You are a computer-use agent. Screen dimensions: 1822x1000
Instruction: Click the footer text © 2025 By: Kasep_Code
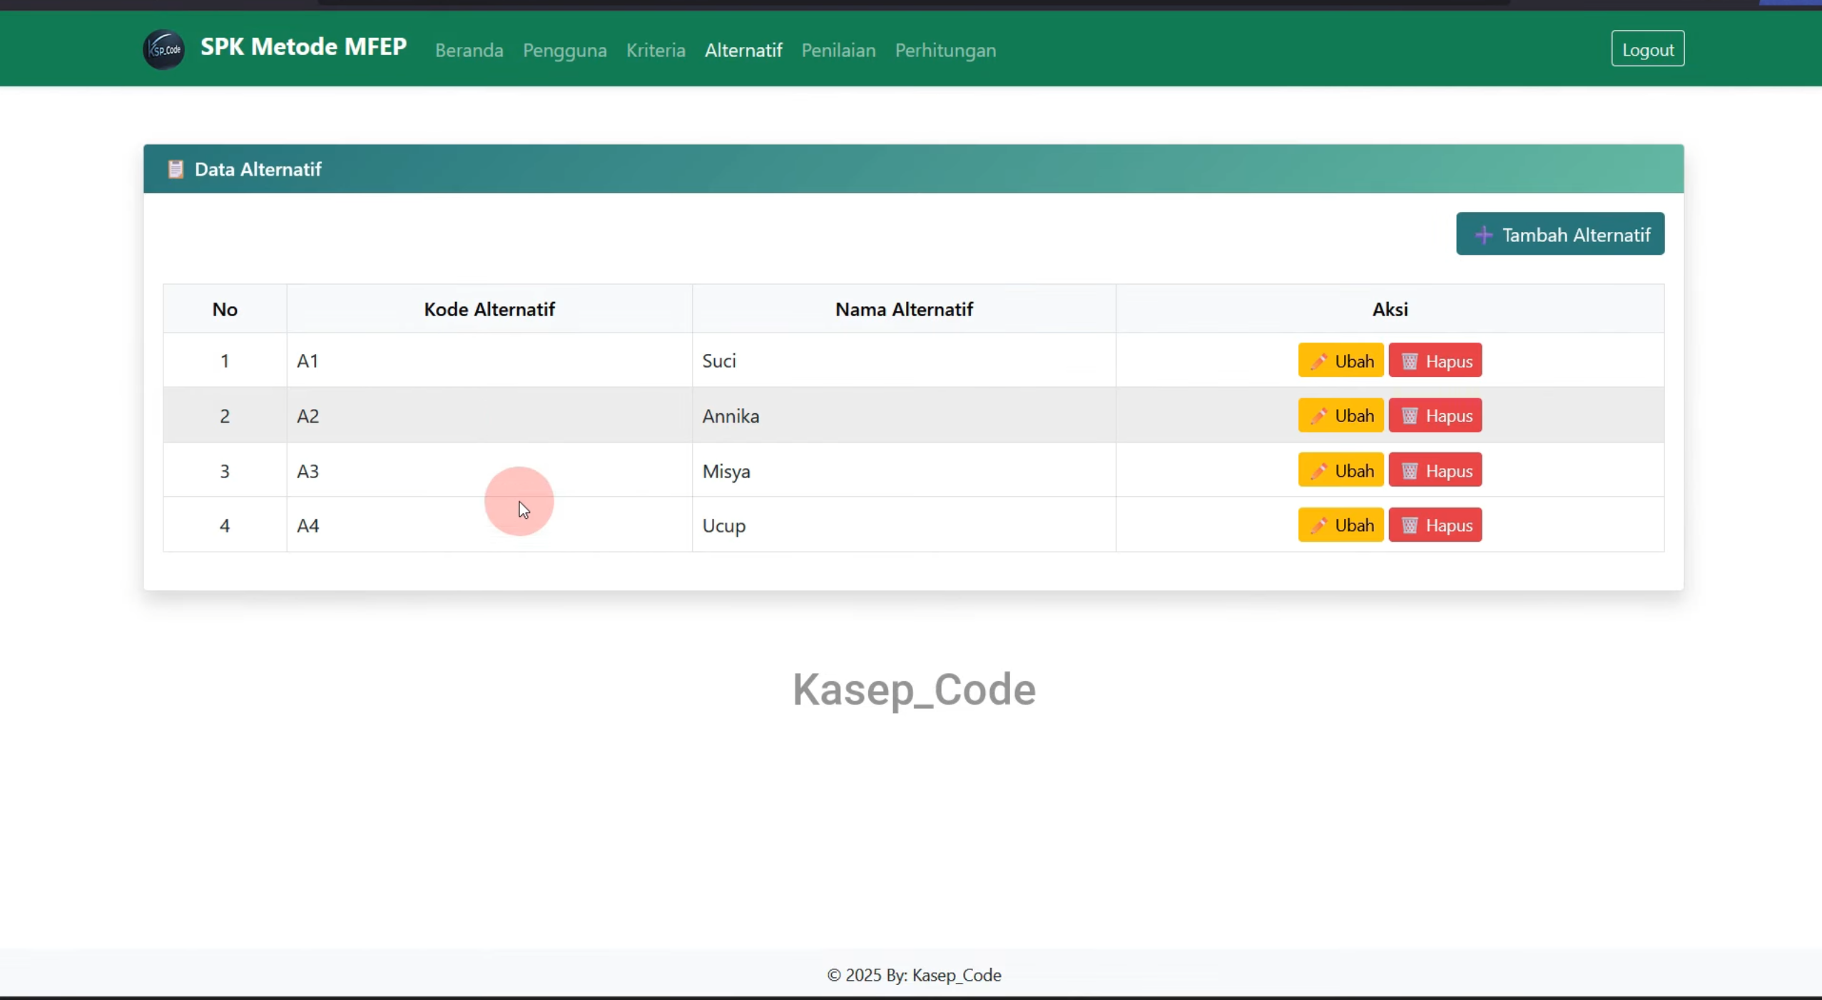914,975
